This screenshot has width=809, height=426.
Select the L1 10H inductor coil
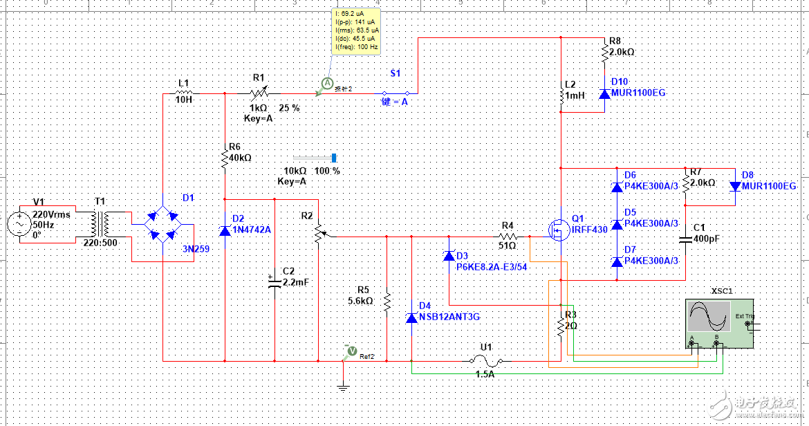(184, 92)
